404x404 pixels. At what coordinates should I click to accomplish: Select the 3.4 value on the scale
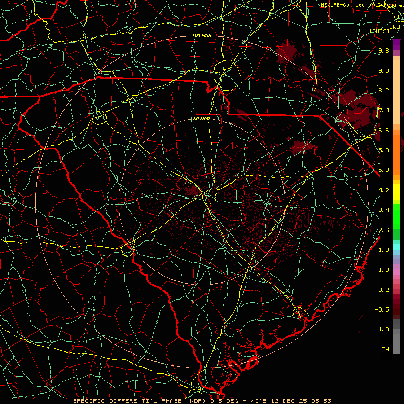click(x=384, y=210)
